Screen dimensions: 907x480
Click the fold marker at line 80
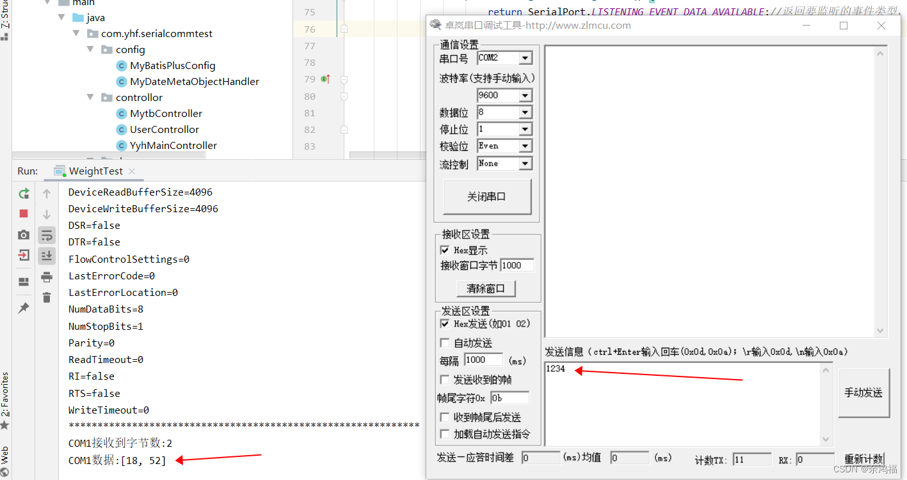click(344, 97)
